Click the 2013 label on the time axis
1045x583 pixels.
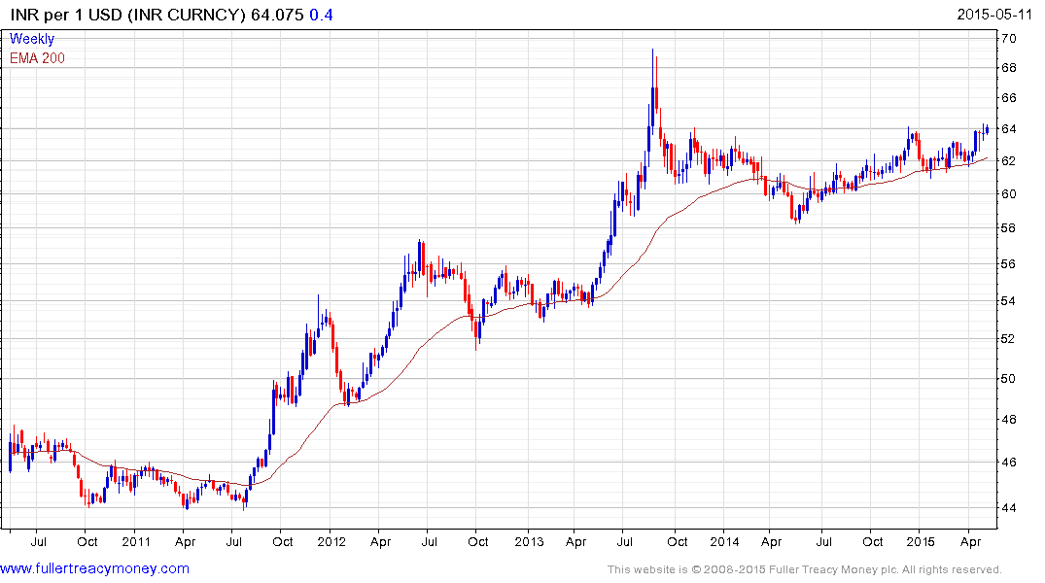[529, 541]
